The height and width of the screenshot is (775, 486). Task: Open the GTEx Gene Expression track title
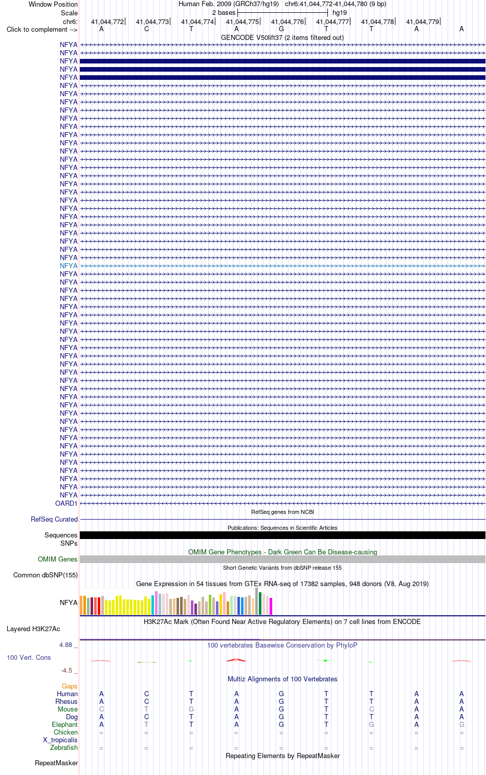tap(282, 584)
